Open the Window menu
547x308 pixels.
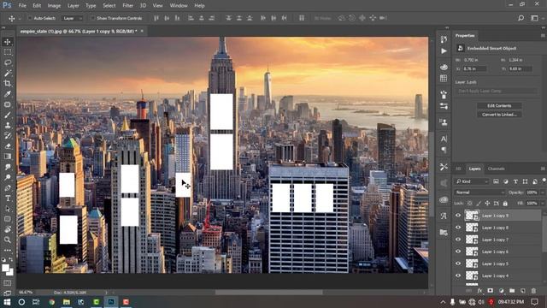tap(179, 6)
